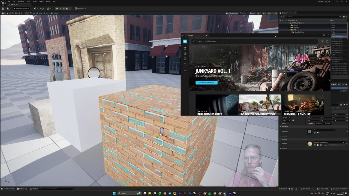Open the cinematics clapperboard icon menu

coord(49,8)
